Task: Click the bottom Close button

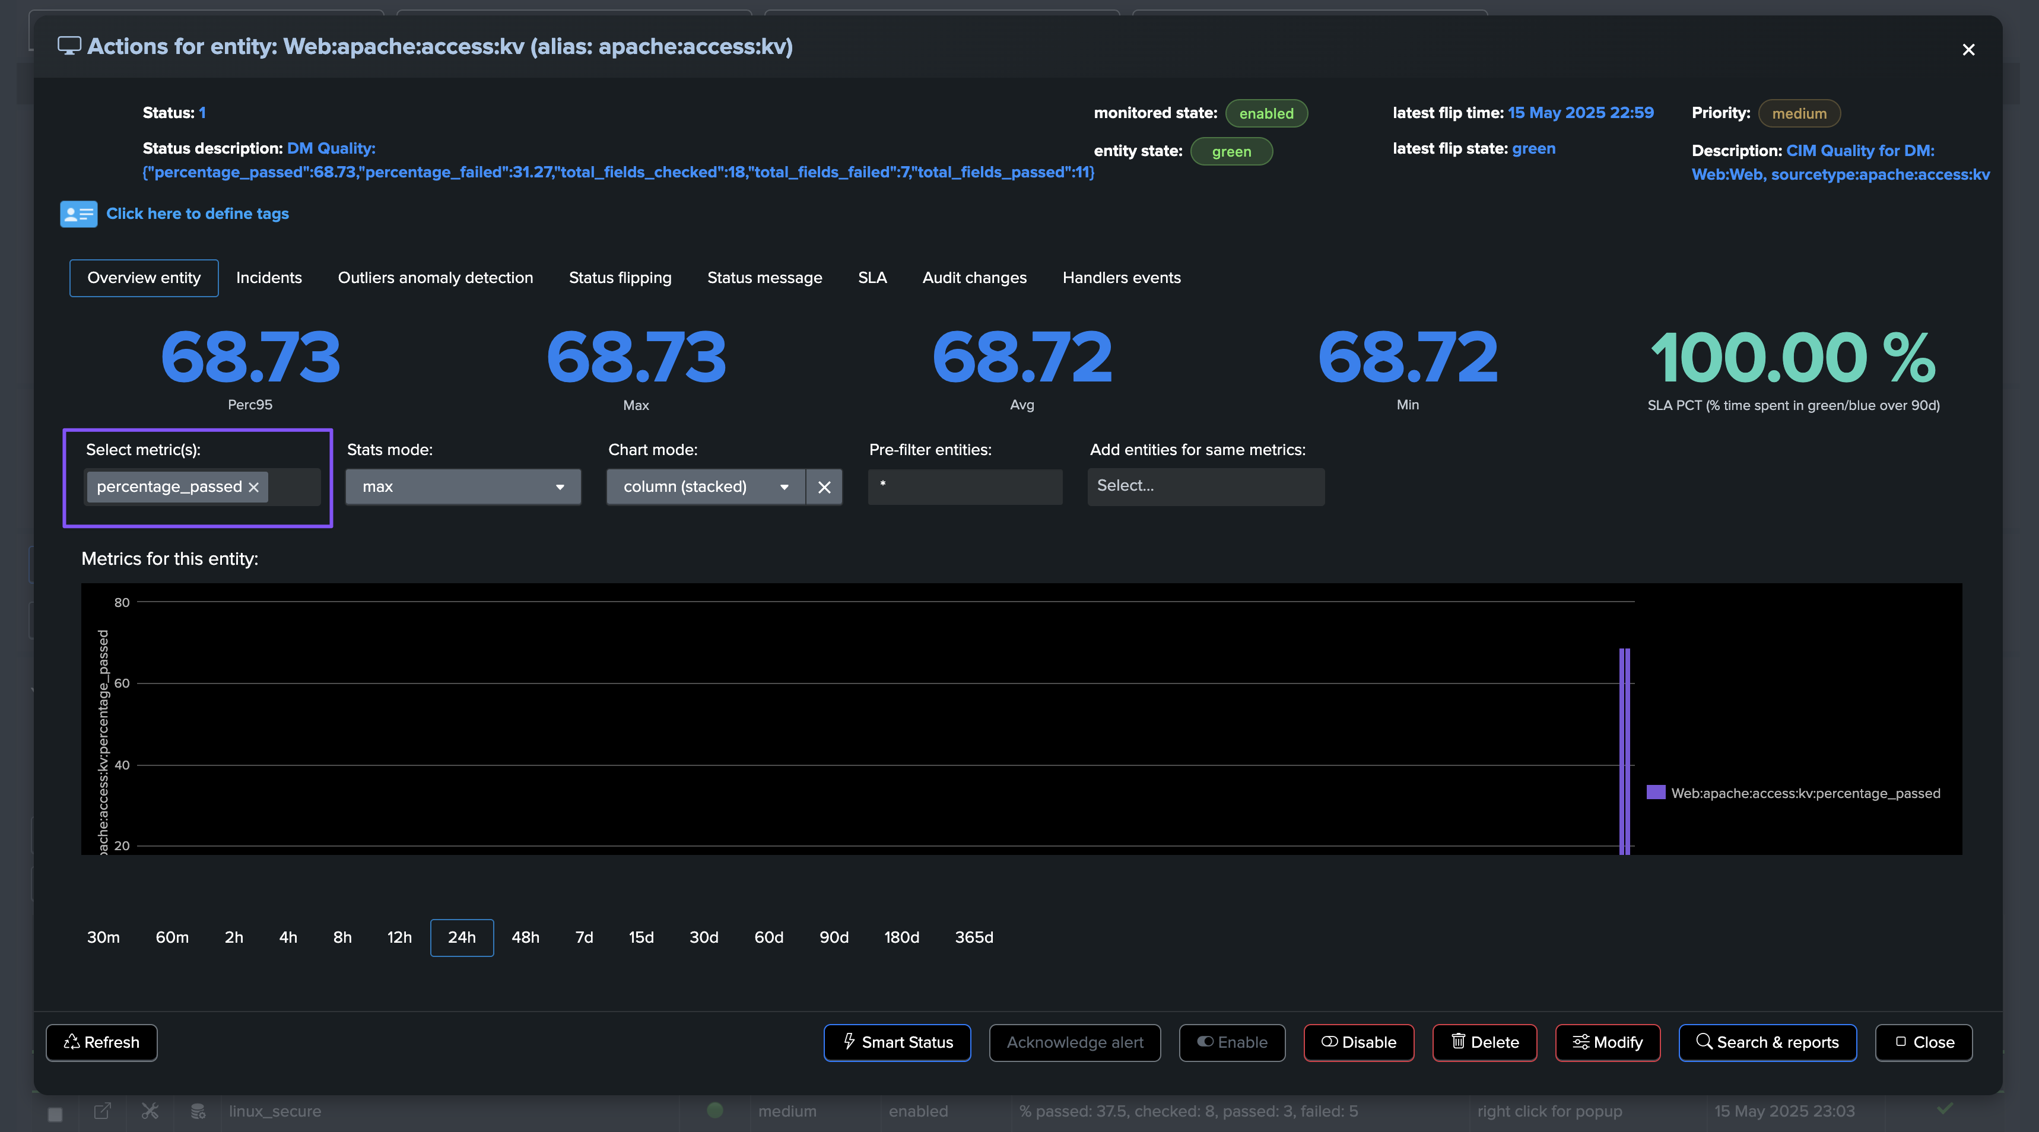Action: pyautogui.click(x=1923, y=1042)
